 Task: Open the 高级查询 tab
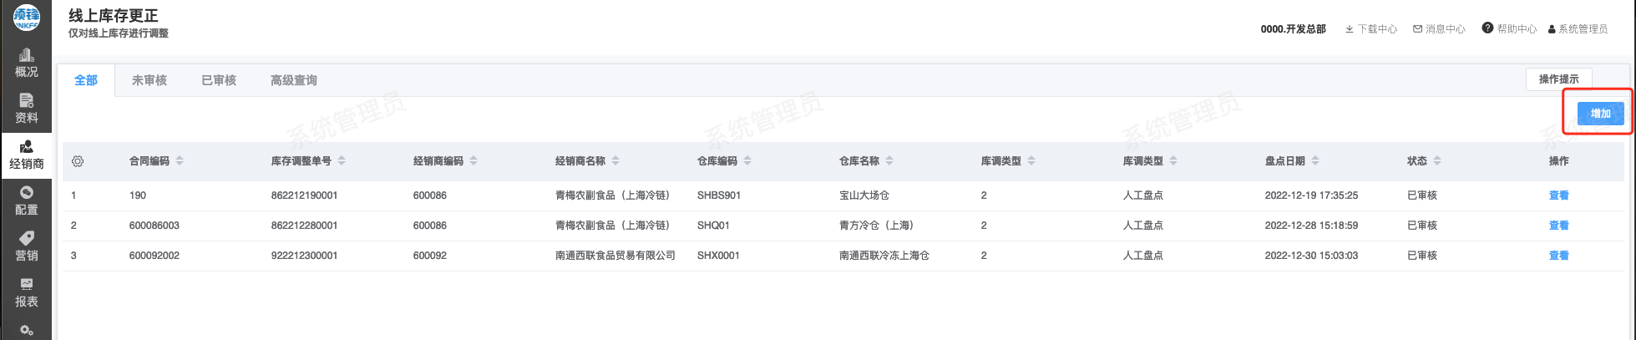[293, 80]
